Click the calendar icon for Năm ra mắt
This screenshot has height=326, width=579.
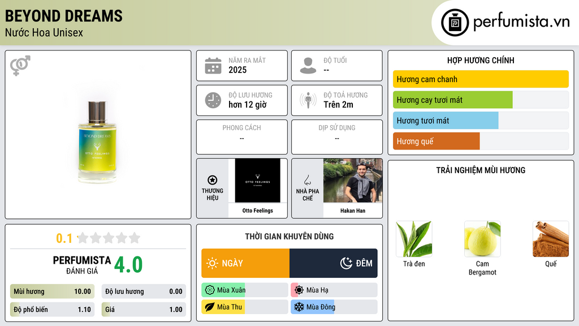[213, 66]
